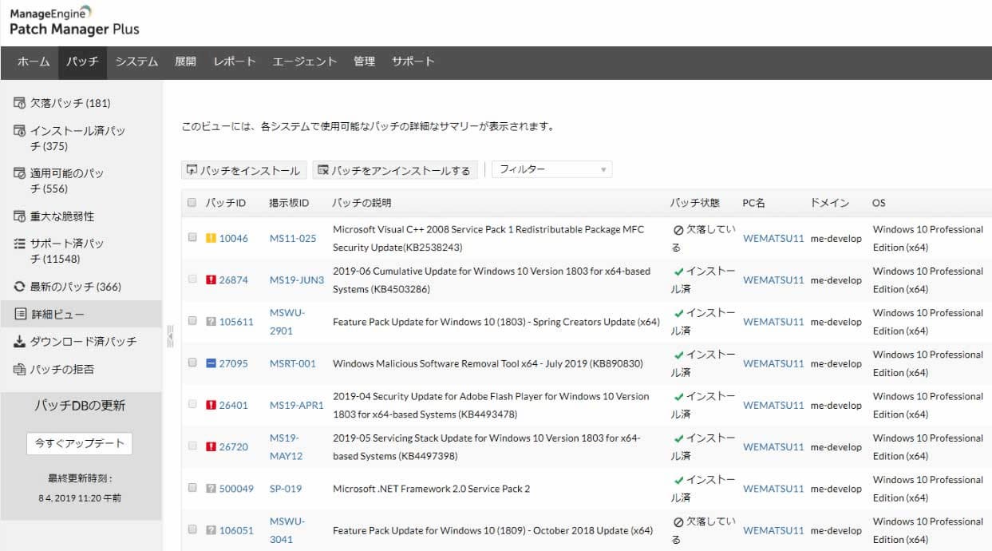Screen dimensions: 992x551
Task: Tick the checkbox beside patch 27095
Action: point(192,363)
